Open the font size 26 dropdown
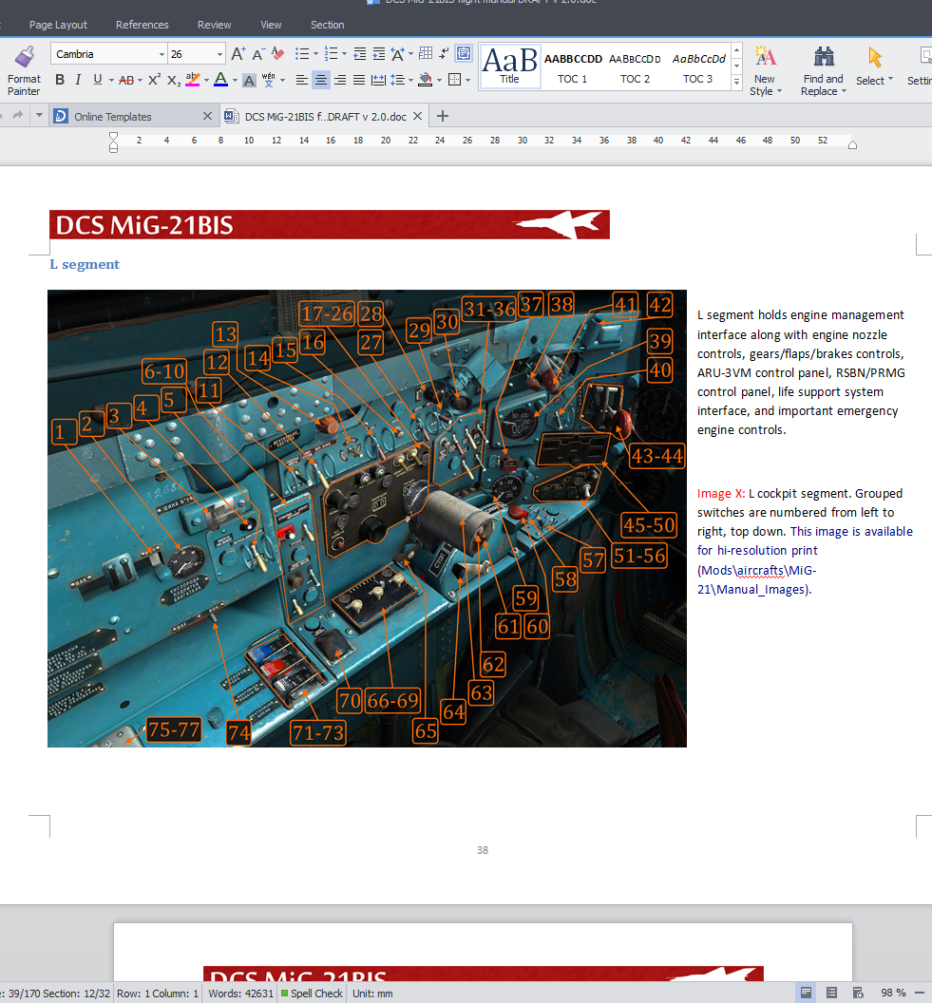Screen dimensions: 932x1003 pos(219,54)
